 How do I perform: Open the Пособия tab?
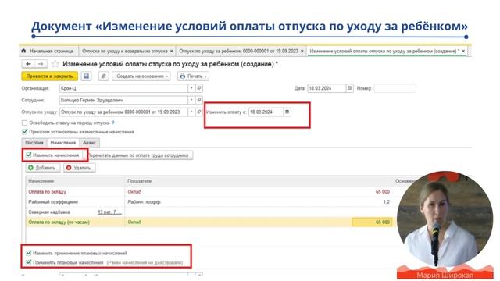click(x=34, y=142)
